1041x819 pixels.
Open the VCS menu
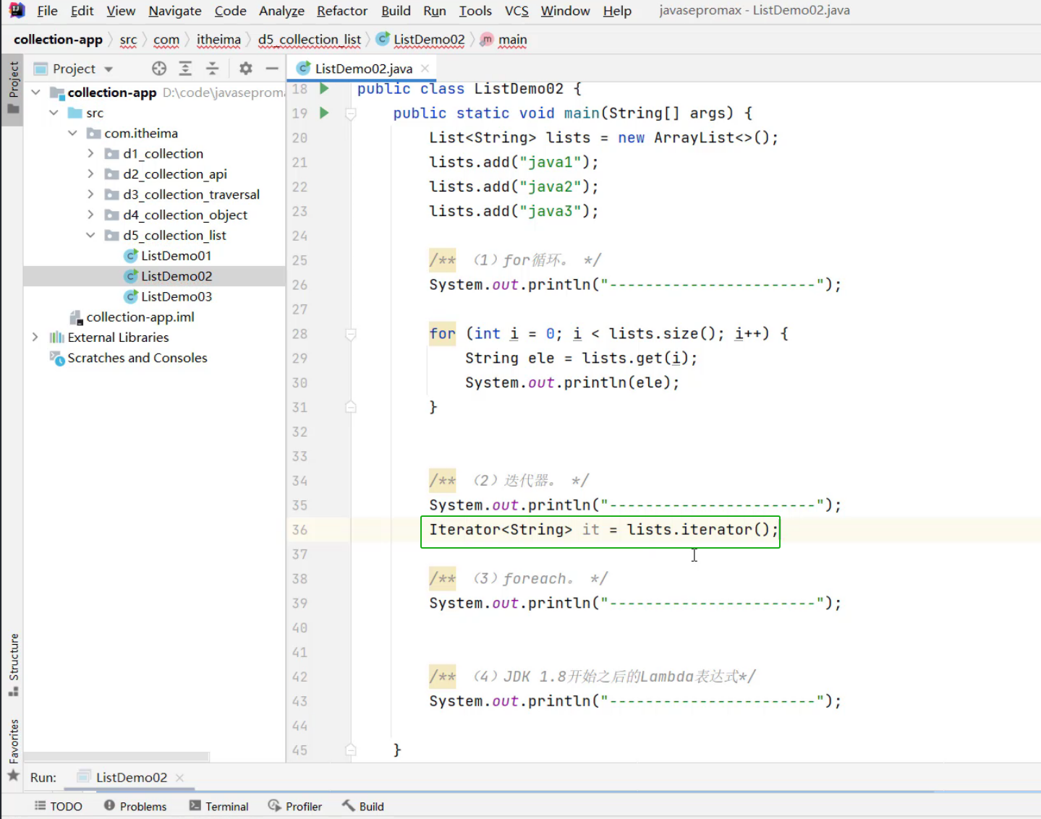pyautogui.click(x=517, y=11)
